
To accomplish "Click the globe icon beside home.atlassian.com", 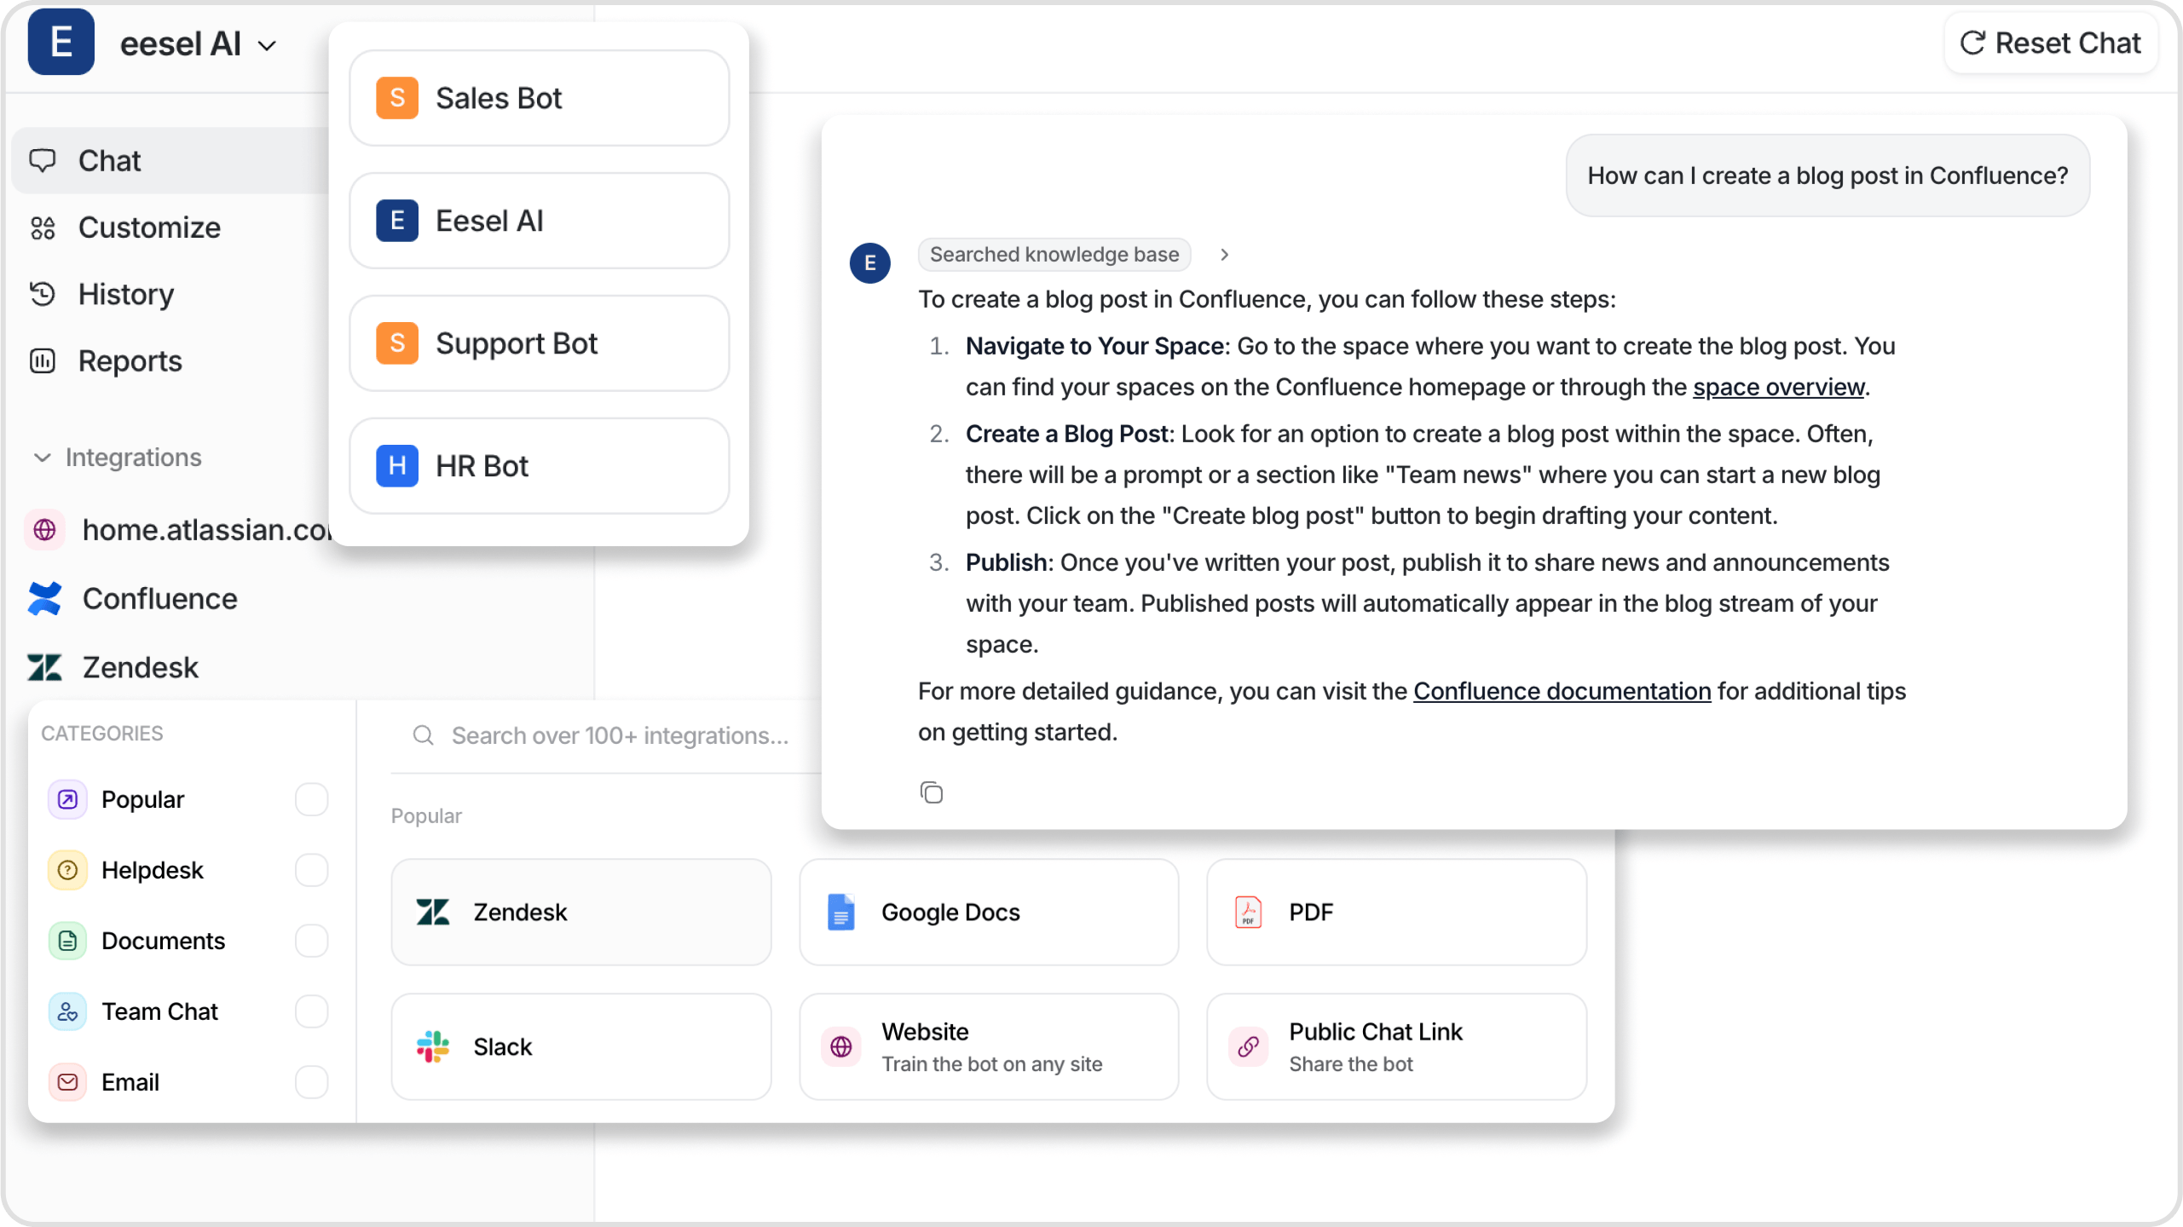I will click(x=44, y=530).
